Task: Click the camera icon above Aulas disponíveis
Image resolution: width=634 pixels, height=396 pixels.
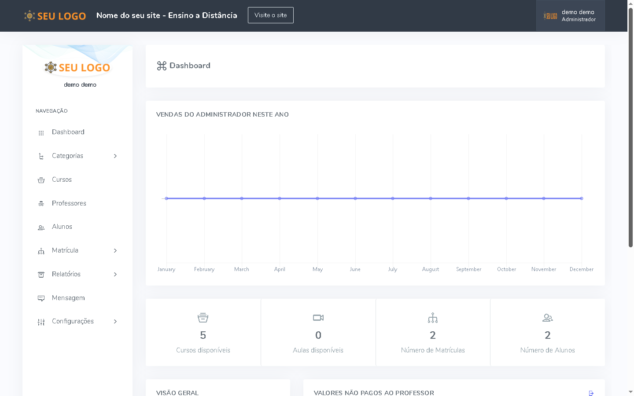Action: click(x=318, y=318)
